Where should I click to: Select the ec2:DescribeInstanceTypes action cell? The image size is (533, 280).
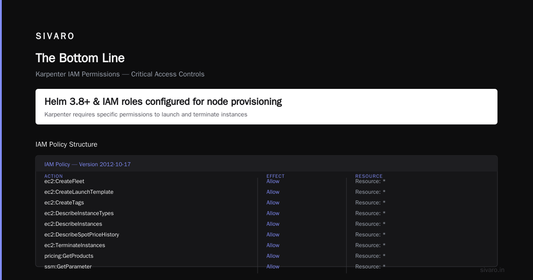click(x=79, y=213)
